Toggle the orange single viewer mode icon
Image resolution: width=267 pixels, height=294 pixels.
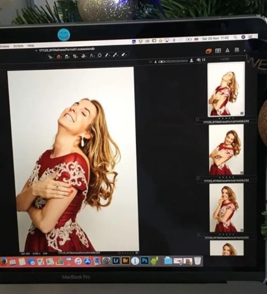208,50
